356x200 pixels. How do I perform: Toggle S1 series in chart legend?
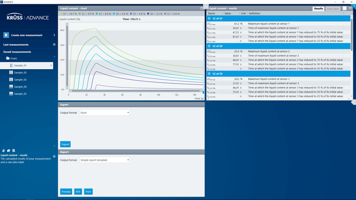tap(69, 14)
